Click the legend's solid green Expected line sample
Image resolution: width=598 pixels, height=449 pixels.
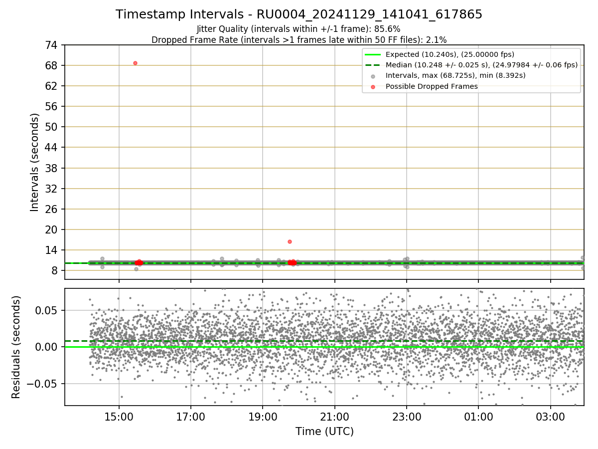[x=373, y=54]
